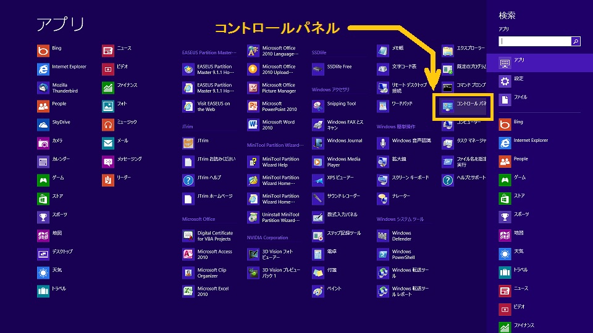The height and width of the screenshot is (333, 593).
Task: Open メモ帳 (Notepad)
Action: point(390,50)
